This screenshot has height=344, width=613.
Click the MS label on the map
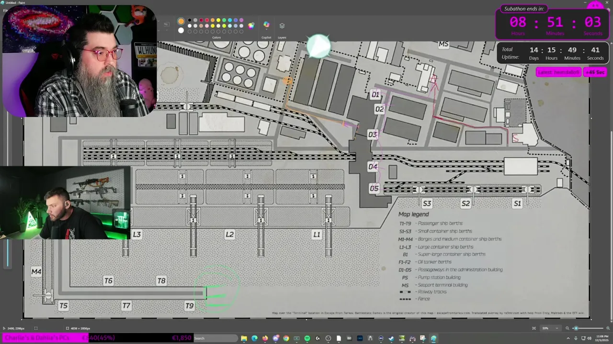[x=443, y=44]
